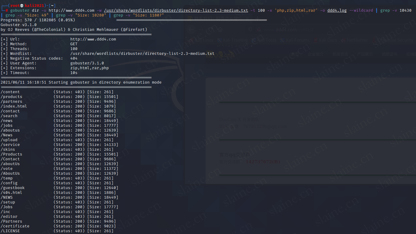Click the /certificate result path
Viewport: 416px width, 234px height.
pyautogui.click(x=15, y=226)
